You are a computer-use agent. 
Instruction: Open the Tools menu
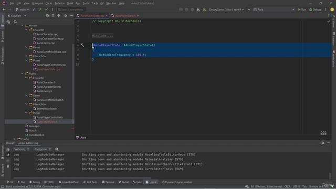[x=94, y=3]
